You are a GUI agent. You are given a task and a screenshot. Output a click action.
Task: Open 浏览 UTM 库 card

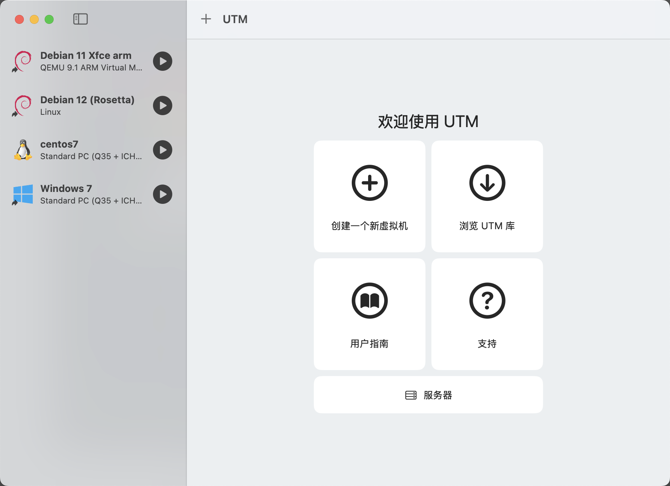tap(487, 196)
